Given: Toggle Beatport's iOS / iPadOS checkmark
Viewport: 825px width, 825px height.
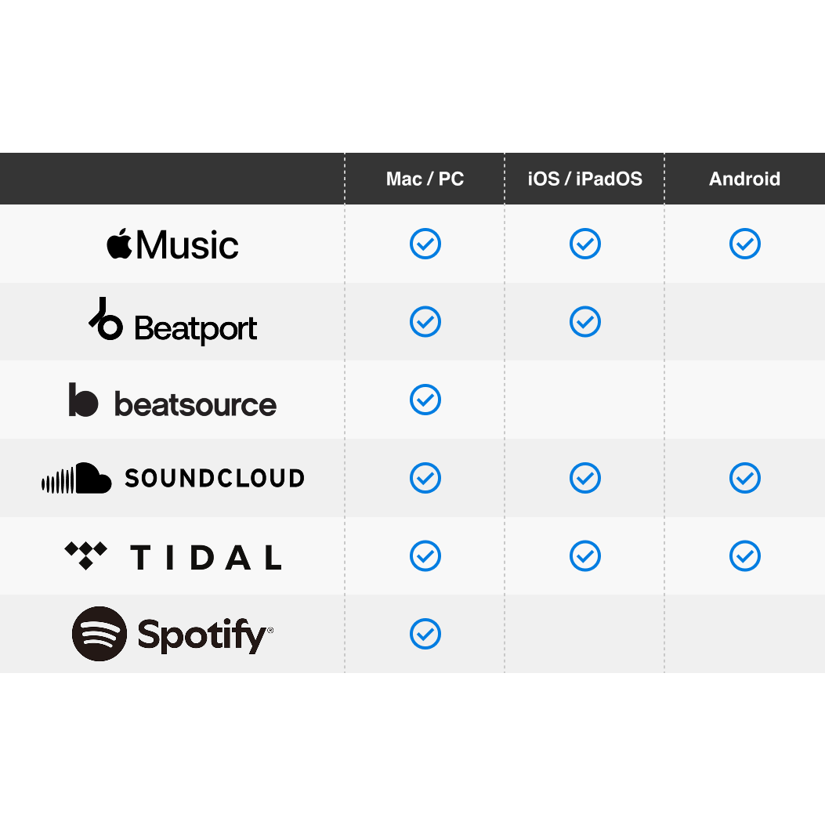Looking at the screenshot, I should [585, 322].
